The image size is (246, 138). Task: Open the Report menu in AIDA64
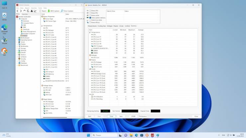click(x=27, y=8)
